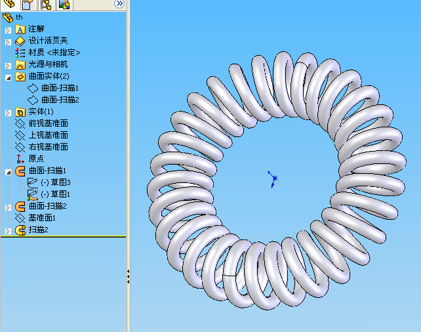Select the 曲面-扫描2 feature label
This screenshot has width=421, height=332.
tap(47, 206)
